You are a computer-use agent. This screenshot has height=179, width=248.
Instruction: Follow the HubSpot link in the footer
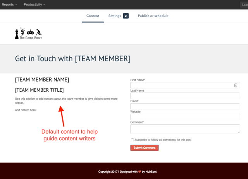pos(152,172)
